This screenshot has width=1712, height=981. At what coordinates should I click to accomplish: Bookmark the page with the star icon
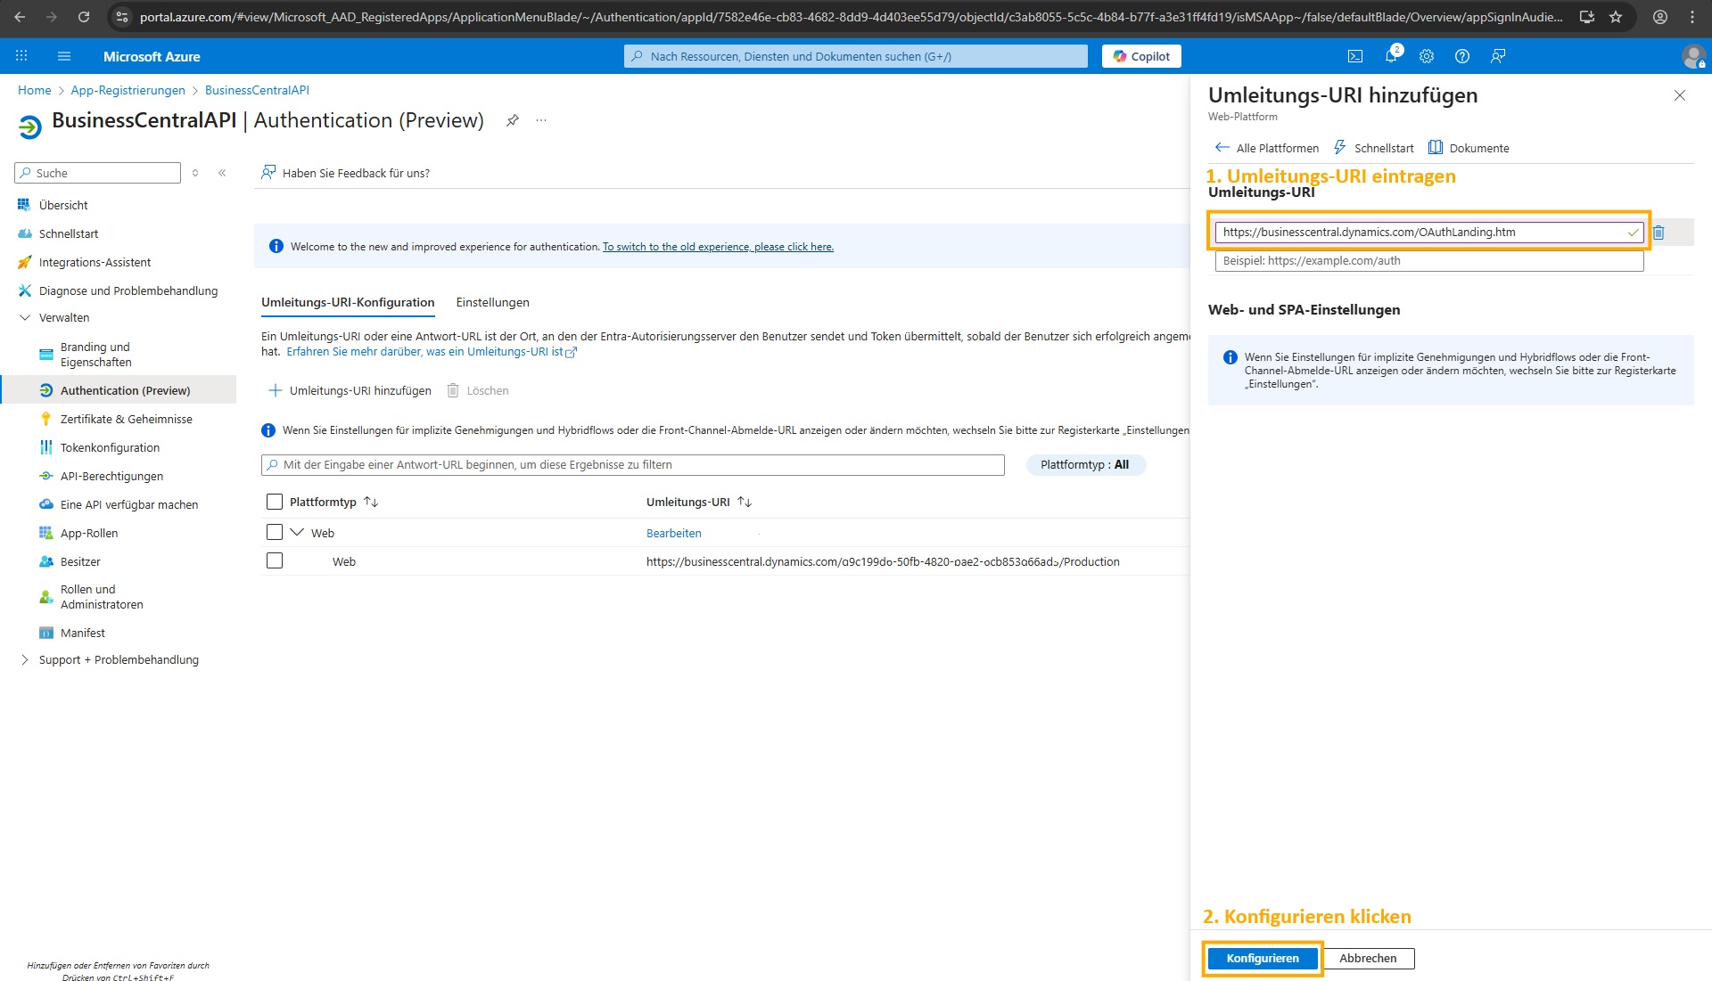point(1616,17)
